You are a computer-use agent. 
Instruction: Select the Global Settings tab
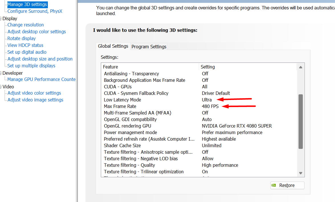(x=113, y=46)
